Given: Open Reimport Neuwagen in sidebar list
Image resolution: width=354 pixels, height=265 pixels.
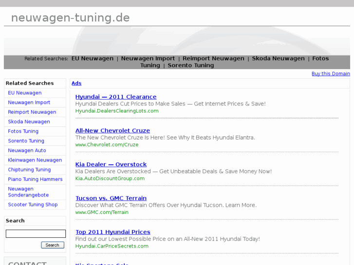Looking at the screenshot, I should 32,112.
